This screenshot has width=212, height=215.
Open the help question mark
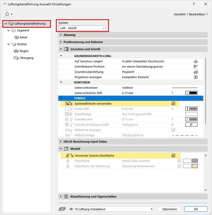click(x=194, y=4)
